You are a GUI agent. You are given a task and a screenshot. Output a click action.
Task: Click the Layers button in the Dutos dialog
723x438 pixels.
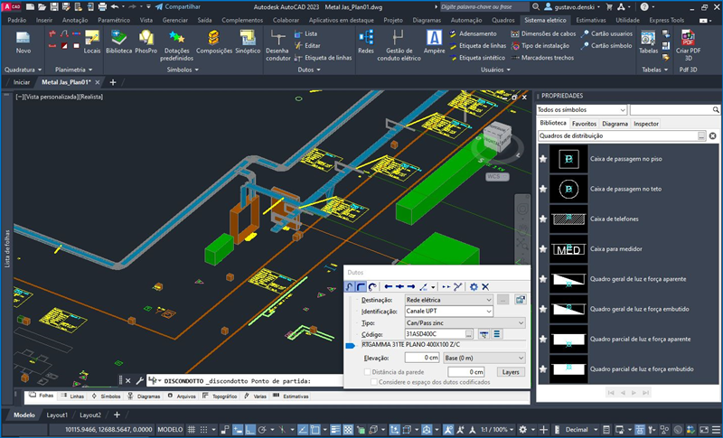(x=512, y=371)
